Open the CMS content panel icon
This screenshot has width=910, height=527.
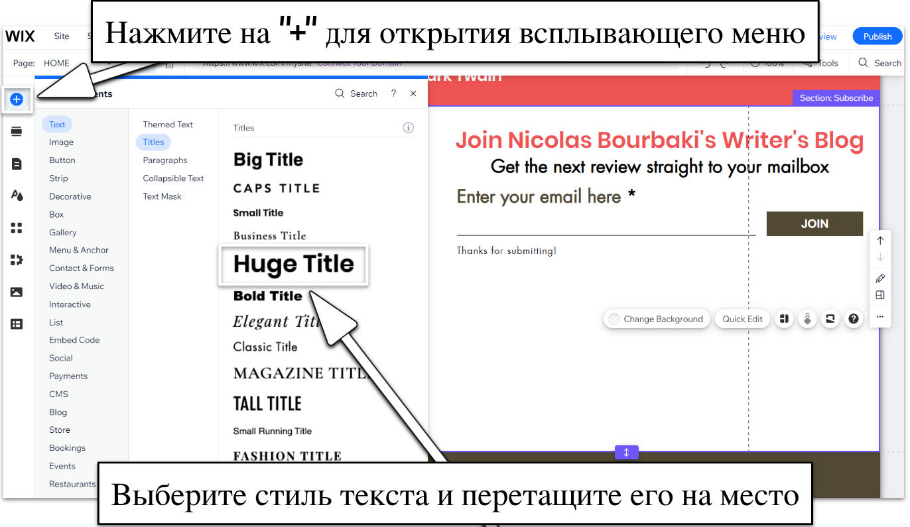pos(16,323)
